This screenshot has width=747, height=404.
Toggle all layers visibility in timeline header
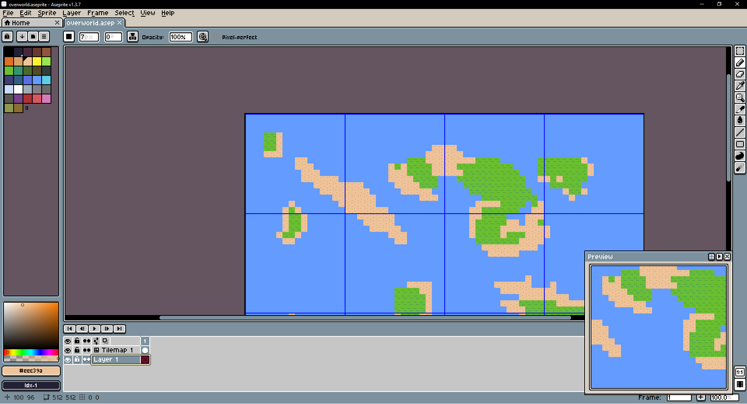[x=68, y=341]
